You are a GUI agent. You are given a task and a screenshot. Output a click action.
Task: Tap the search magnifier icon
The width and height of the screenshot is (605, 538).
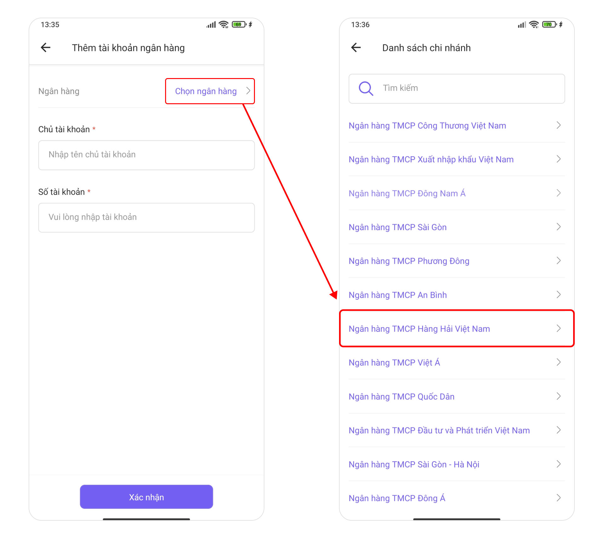[366, 88]
